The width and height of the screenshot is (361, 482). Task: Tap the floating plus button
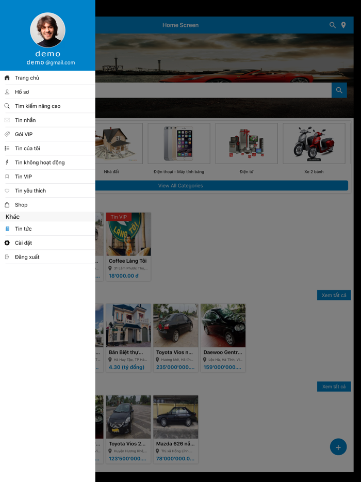coord(338,447)
